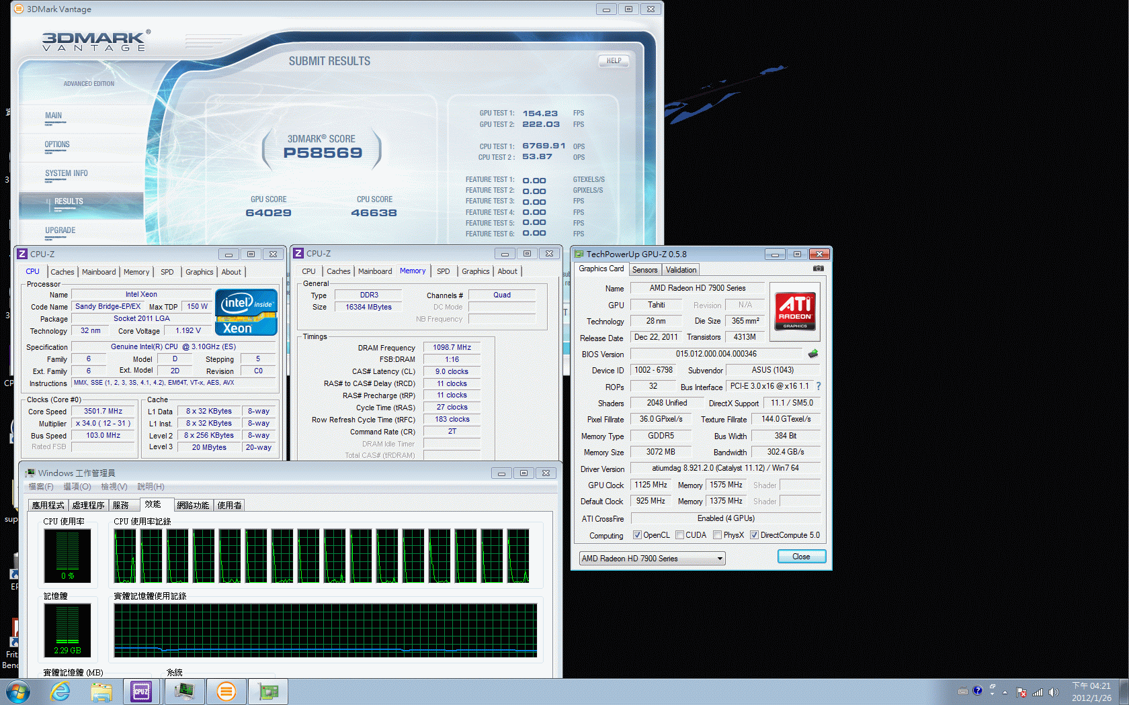This screenshot has width=1129, height=705.
Task: Select 處理程序 tab in Task Manager
Action: pyautogui.click(x=88, y=506)
